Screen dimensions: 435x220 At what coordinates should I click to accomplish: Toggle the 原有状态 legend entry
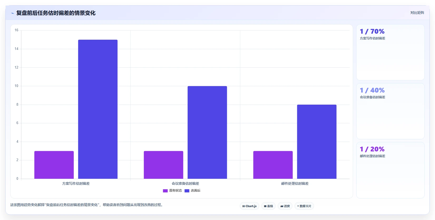coord(172,191)
